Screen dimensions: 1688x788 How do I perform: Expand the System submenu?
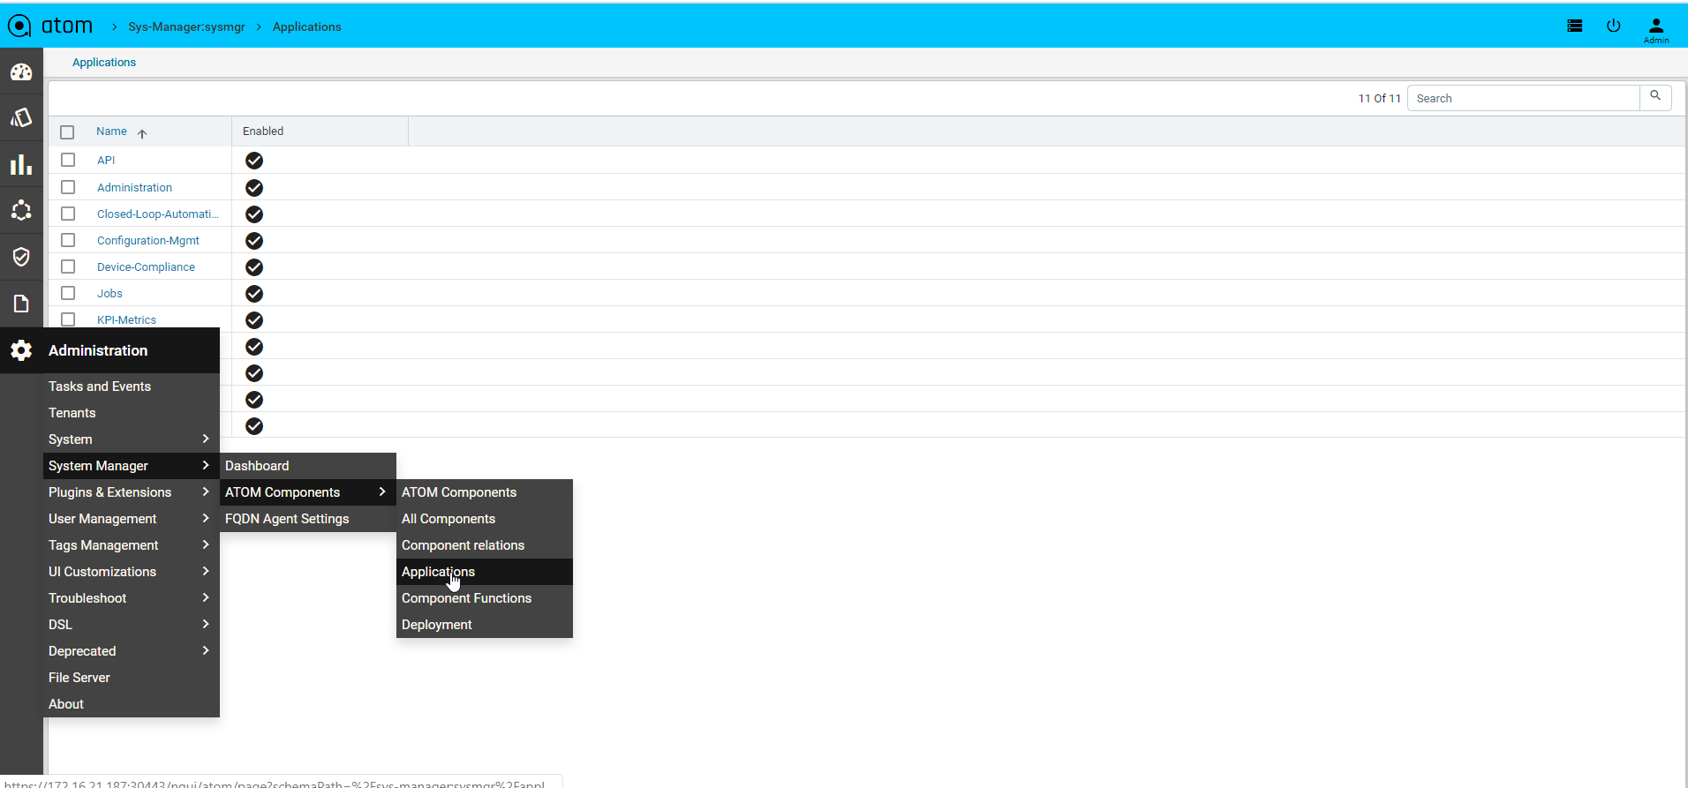tap(131, 439)
